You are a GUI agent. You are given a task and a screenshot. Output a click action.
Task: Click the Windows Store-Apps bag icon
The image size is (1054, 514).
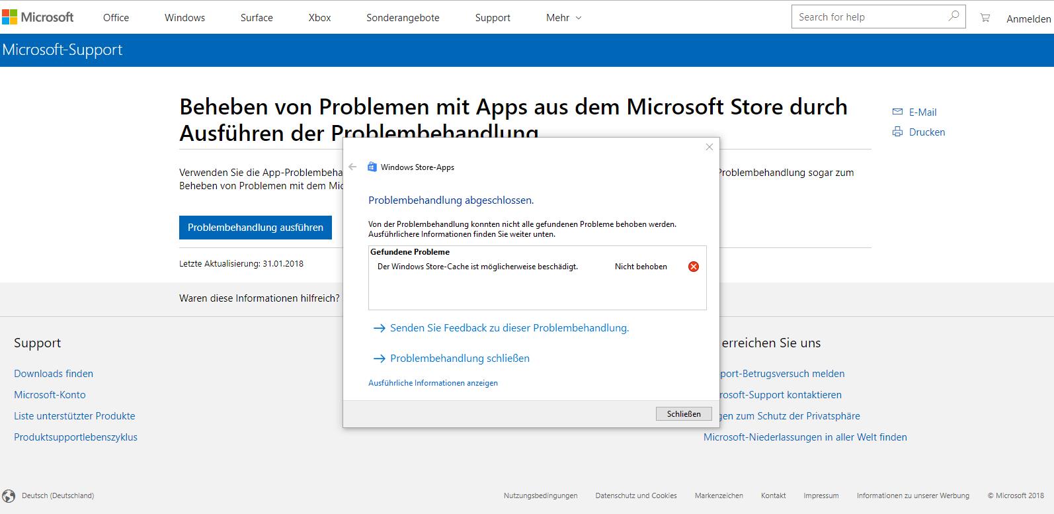pyautogui.click(x=372, y=167)
